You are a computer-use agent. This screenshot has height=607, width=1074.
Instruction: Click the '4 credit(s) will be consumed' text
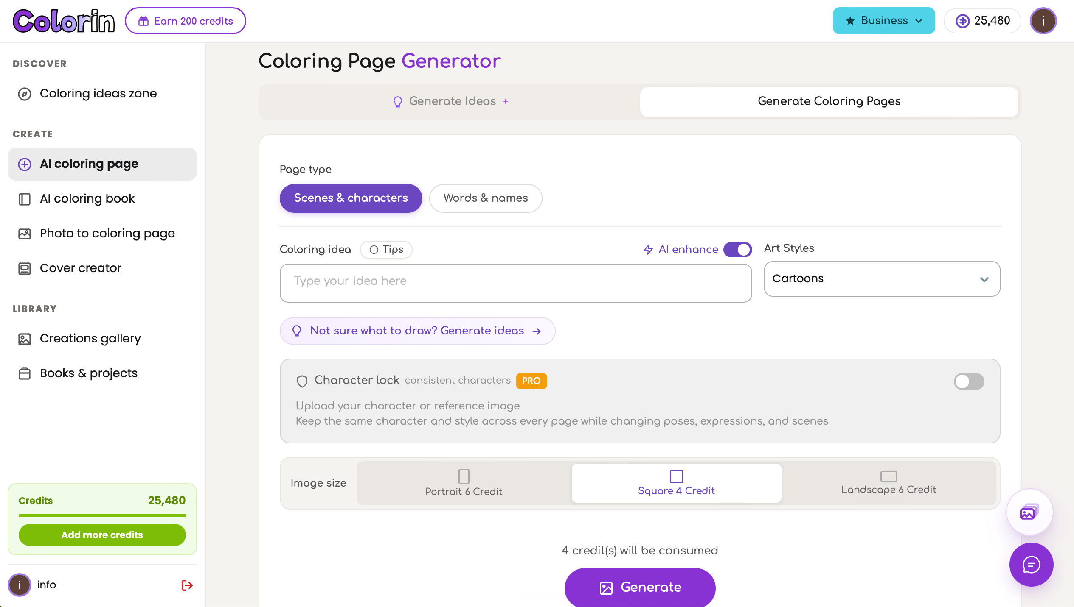pos(640,551)
